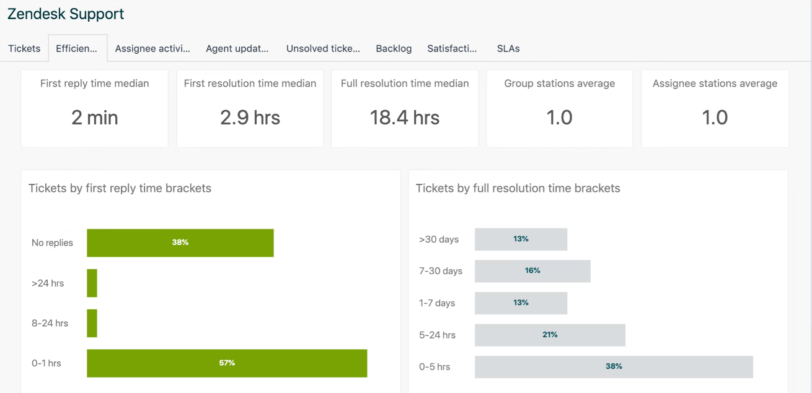812x393 pixels.
Task: Go to the Unsolved tickets tab
Action: point(323,48)
